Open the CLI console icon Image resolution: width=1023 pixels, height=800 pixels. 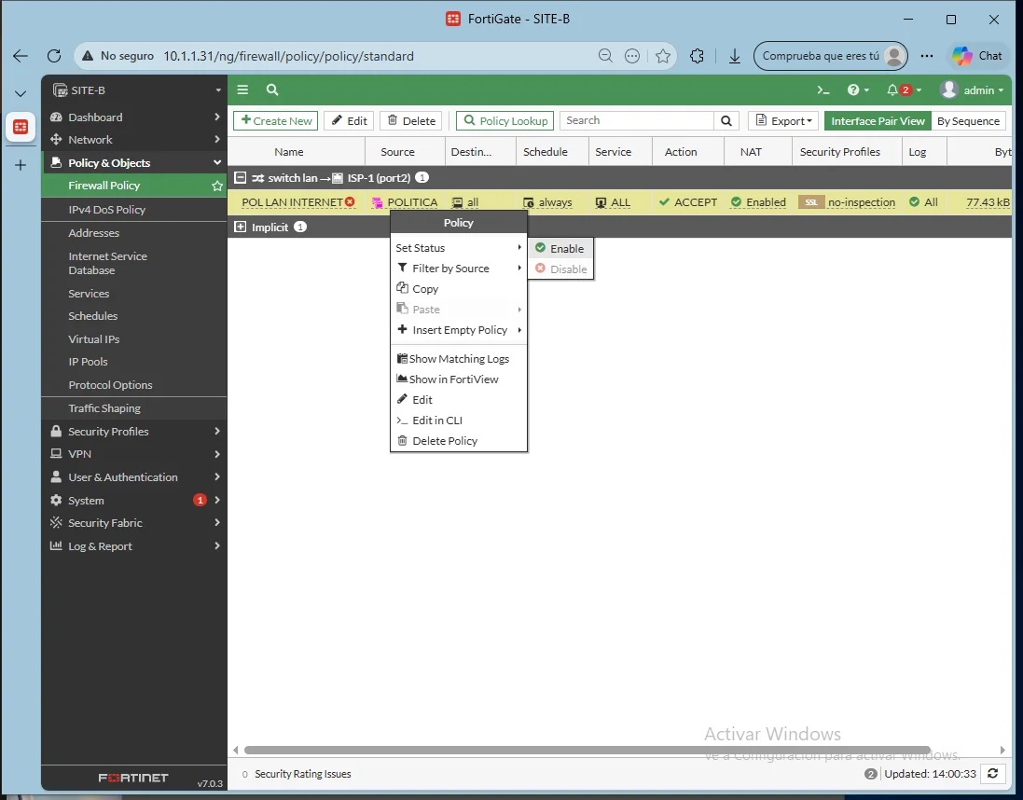[823, 90]
